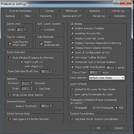134x134 pixels.
Task: Click the Spinners Snap value field
Action: point(25,89)
